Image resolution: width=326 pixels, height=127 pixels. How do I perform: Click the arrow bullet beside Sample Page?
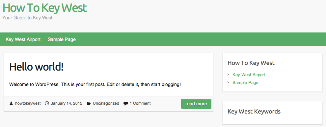pos(228,82)
